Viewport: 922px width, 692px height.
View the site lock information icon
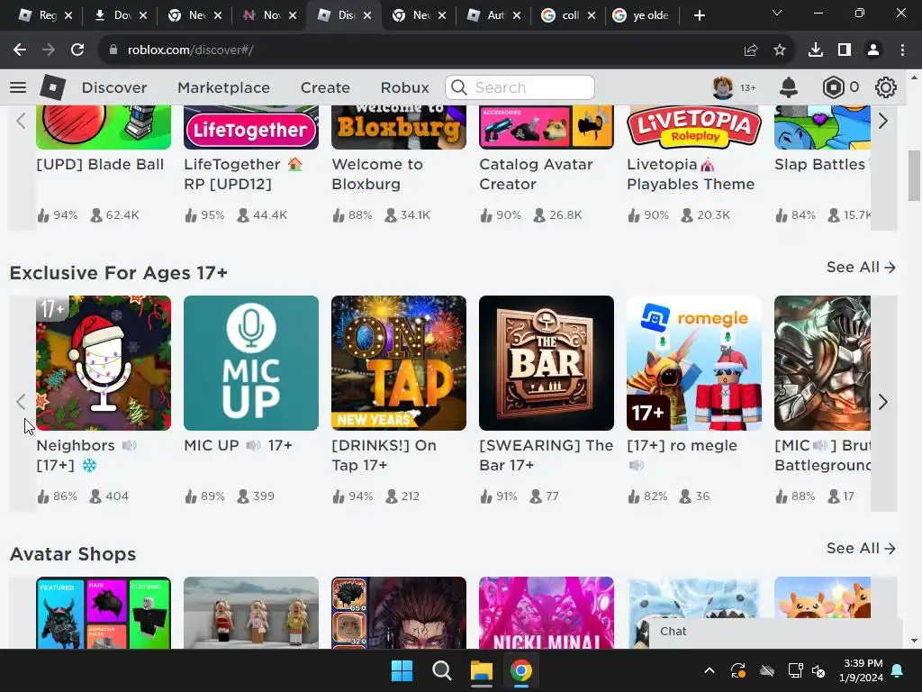point(113,50)
